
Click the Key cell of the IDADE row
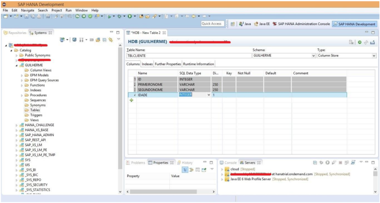point(229,95)
